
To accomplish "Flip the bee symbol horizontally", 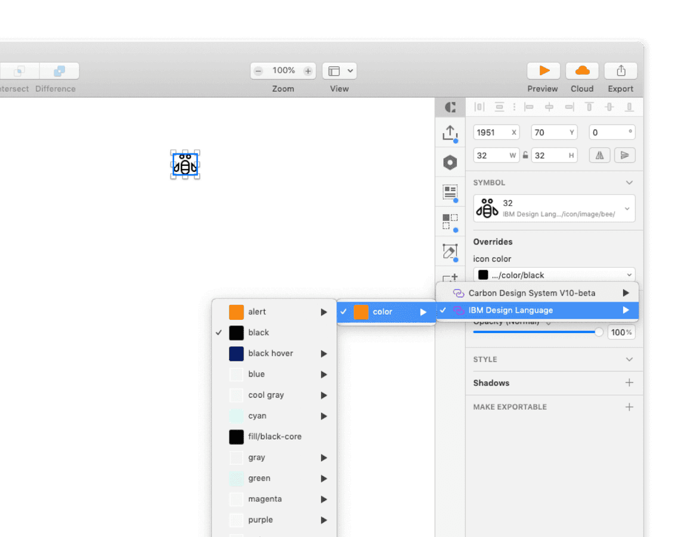I will pyautogui.click(x=600, y=155).
